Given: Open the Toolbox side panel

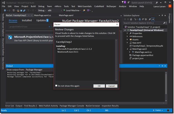Looking at the screenshot, I should 3,17.
